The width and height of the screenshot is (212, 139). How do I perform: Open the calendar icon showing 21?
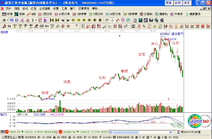click(135, 20)
